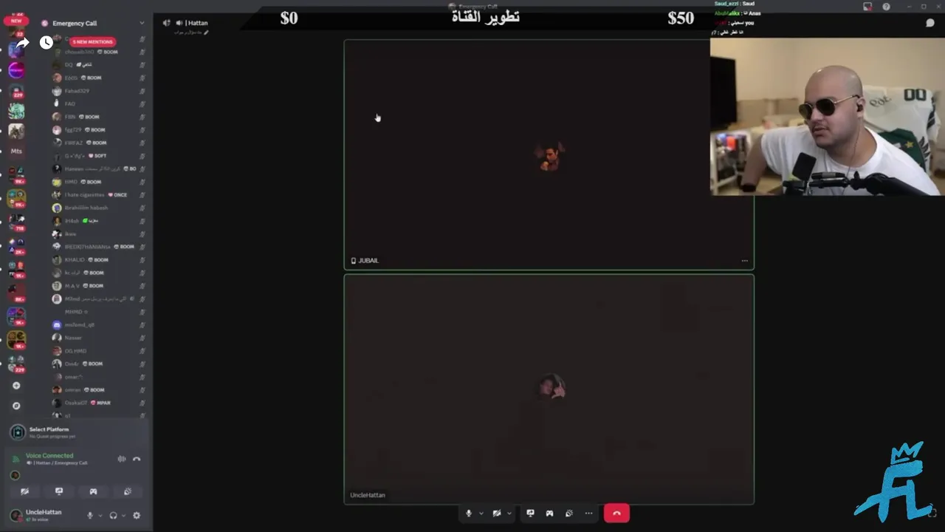Open microphone options arrow in call bar
This screenshot has width=945, height=532.
[x=481, y=513]
